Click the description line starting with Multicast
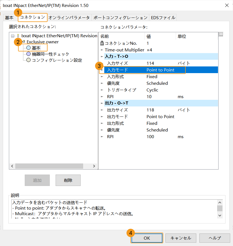233x246 pixels. coord(73,214)
